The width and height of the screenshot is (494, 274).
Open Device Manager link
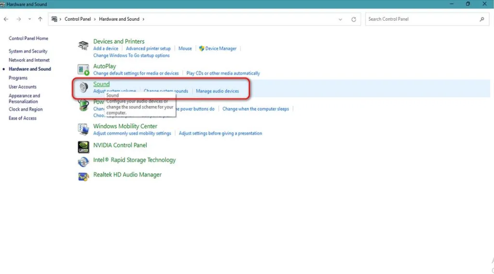[x=220, y=49]
